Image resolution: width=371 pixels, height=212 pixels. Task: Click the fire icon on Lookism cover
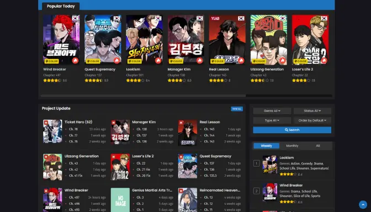(158, 61)
